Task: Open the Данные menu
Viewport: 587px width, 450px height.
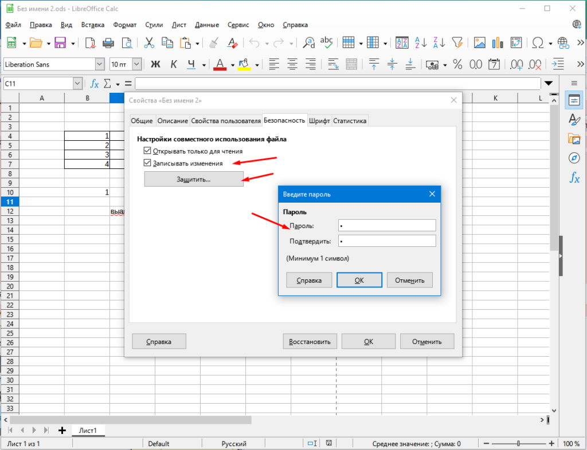Action: click(206, 25)
